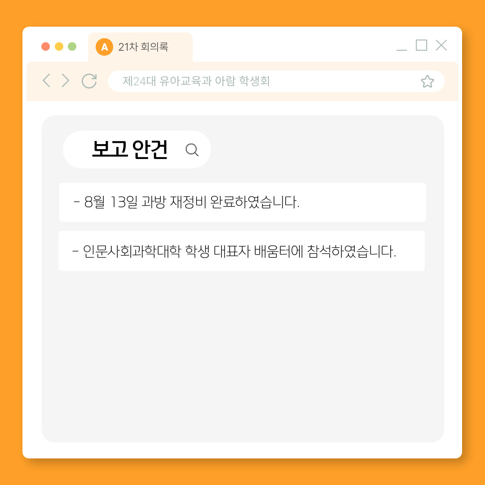This screenshot has height=485, width=485.
Task: Click the browser forward arrow
Action: (65, 80)
